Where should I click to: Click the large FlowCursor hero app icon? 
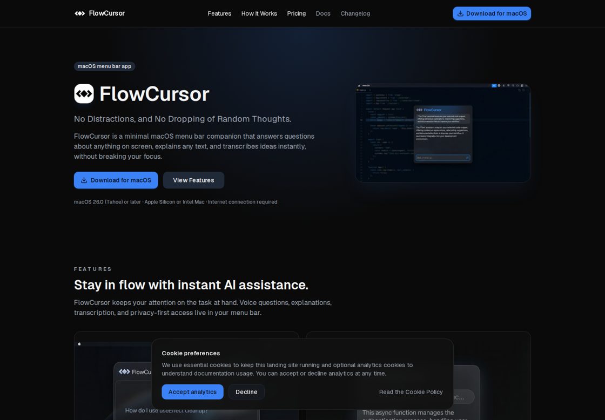tap(84, 94)
